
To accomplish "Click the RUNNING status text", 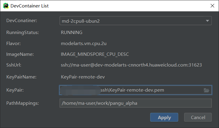I will (x=72, y=33).
